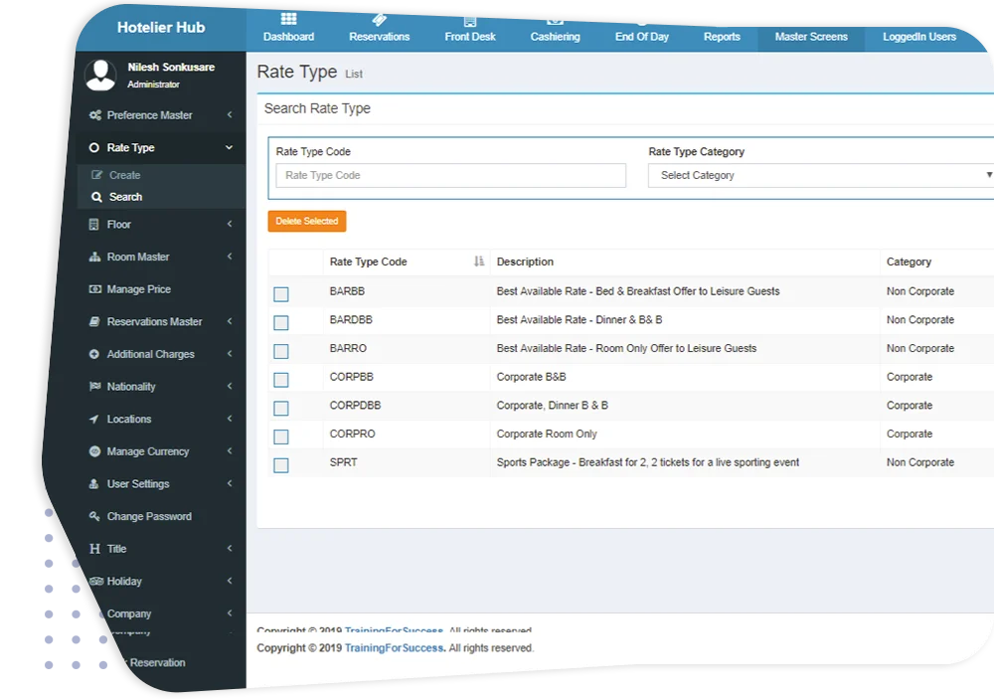The width and height of the screenshot is (994, 699).
Task: Click the Delete Selected button
Action: click(307, 222)
